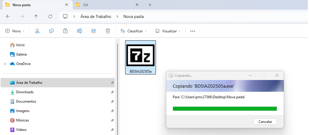Copy the selected file via toolbar icon
Viewport: 309px width, 135px height.
[51, 31]
